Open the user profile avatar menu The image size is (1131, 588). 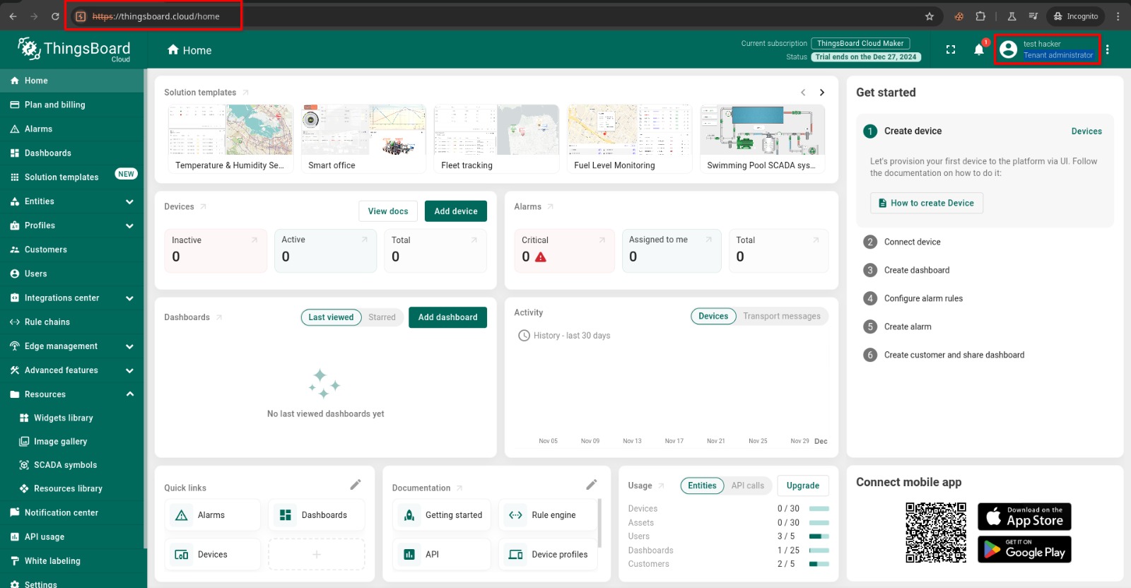point(1009,49)
